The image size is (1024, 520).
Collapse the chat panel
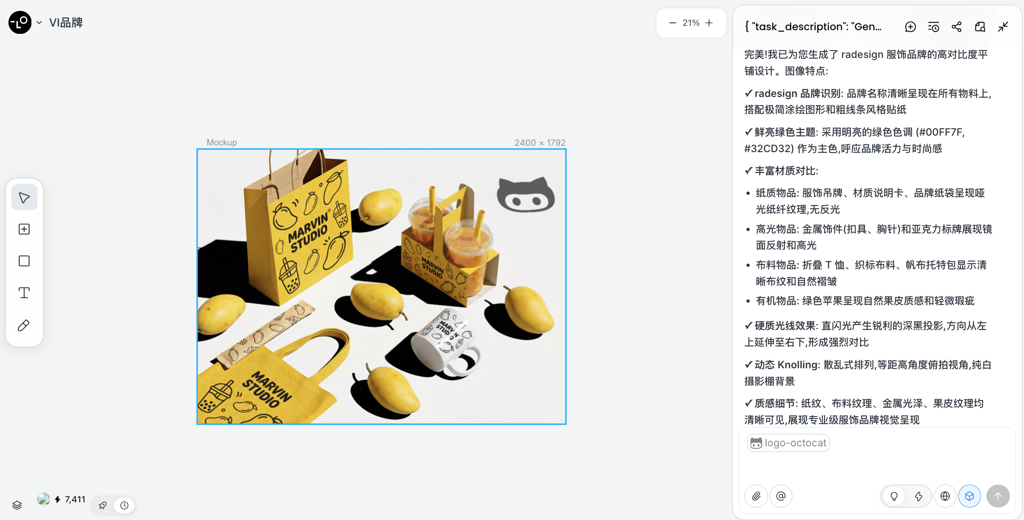tap(1003, 27)
